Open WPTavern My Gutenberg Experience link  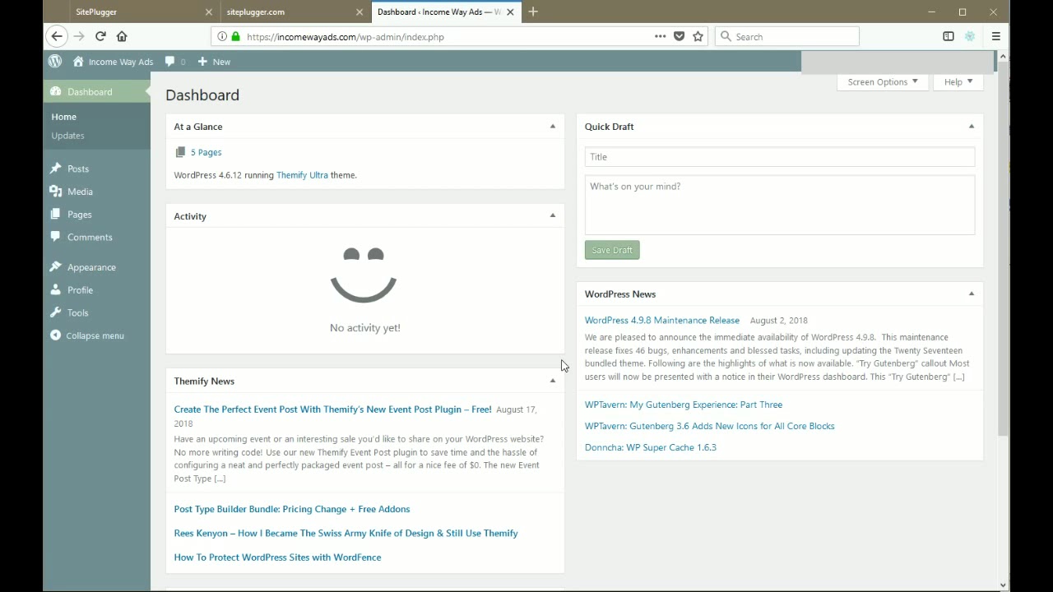click(684, 405)
